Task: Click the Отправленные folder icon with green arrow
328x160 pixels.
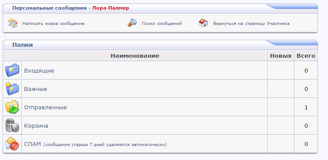Action: (12, 107)
